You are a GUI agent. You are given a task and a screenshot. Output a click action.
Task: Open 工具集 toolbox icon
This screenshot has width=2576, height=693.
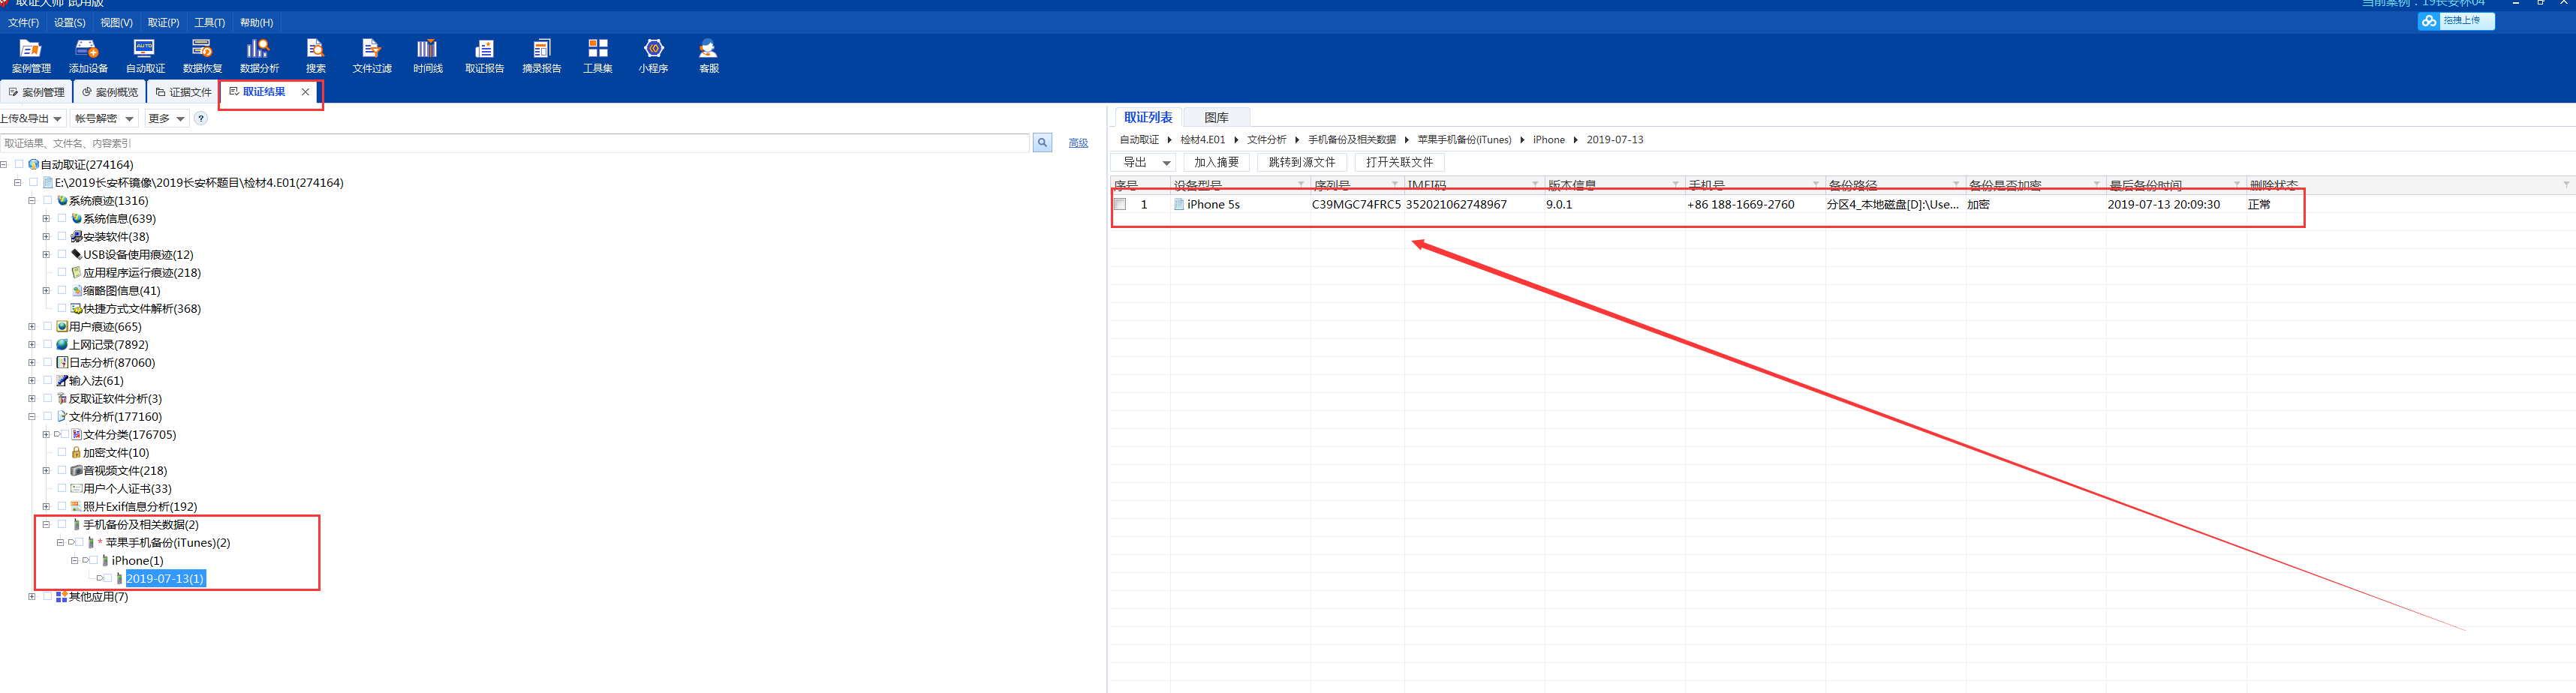[598, 56]
